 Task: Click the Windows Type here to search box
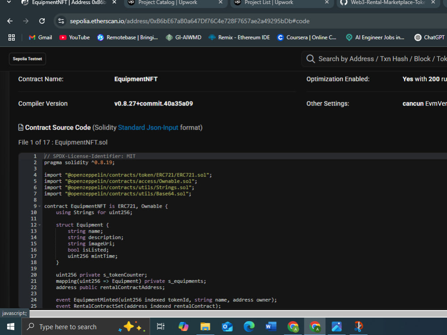point(85,327)
